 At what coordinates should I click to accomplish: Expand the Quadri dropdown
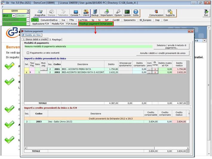coord(28,24)
